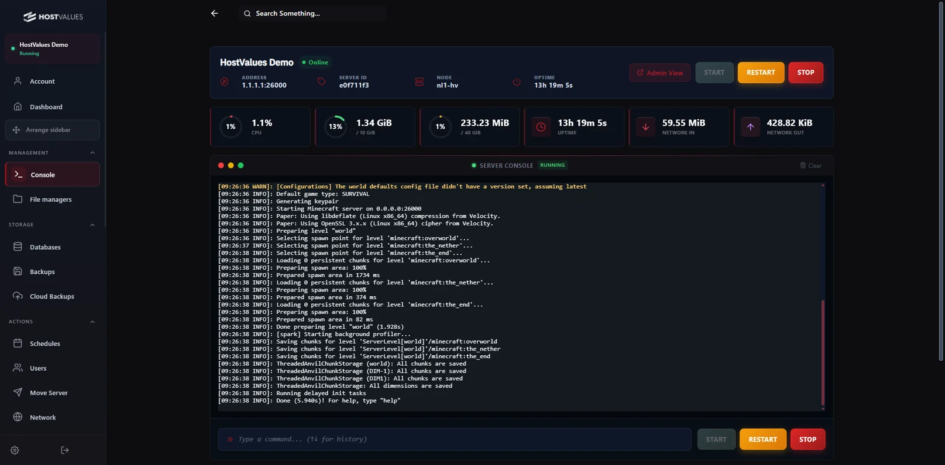Click the "Done (5.940s)!" log line
Image resolution: width=945 pixels, height=465 pixels.
point(309,401)
